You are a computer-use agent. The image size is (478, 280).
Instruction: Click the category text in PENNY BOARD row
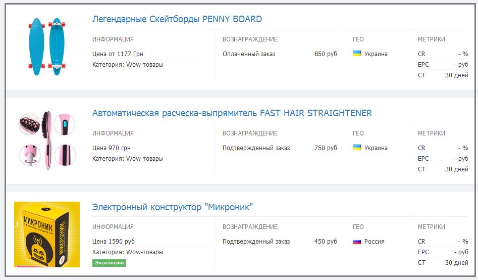click(x=127, y=65)
